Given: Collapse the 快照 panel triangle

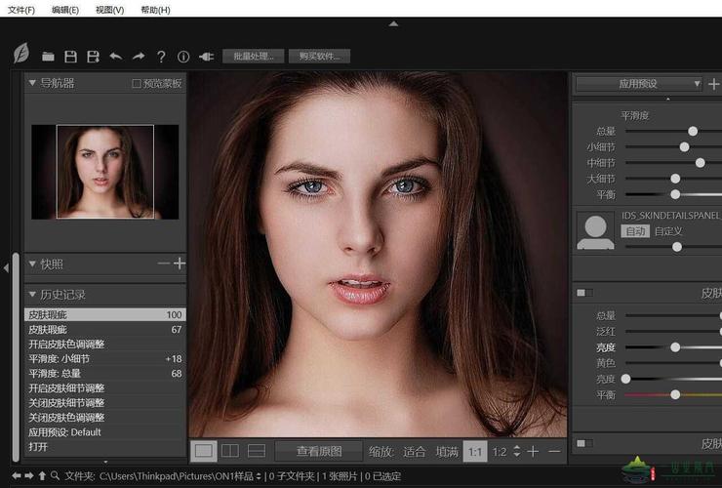Looking at the screenshot, I should [32, 264].
